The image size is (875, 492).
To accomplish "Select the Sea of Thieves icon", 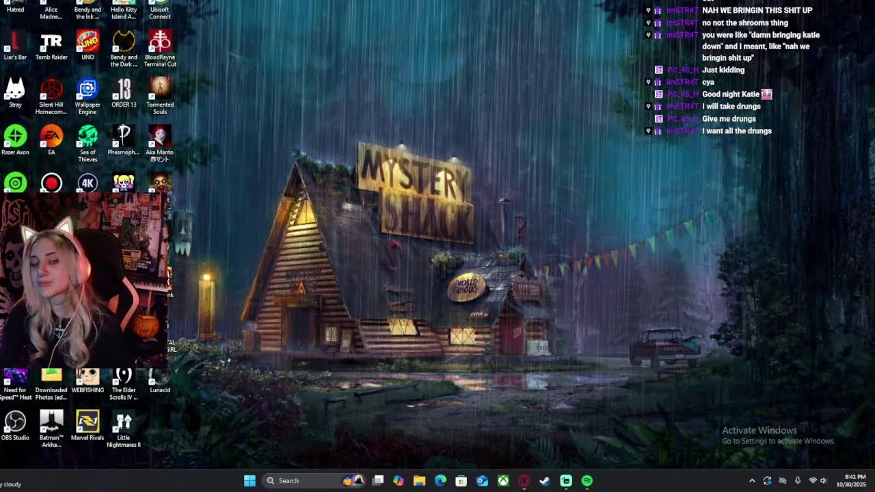I will (x=87, y=144).
